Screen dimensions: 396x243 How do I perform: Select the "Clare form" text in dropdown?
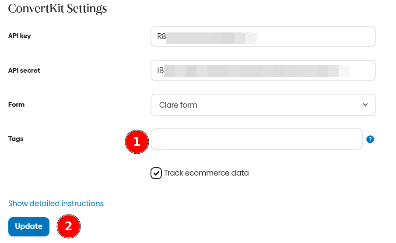tap(178, 105)
